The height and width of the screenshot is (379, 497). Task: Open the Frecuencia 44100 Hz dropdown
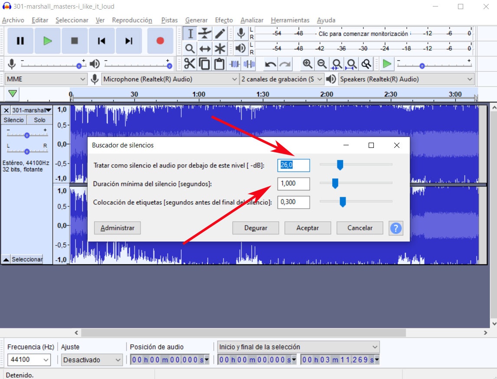click(x=29, y=359)
